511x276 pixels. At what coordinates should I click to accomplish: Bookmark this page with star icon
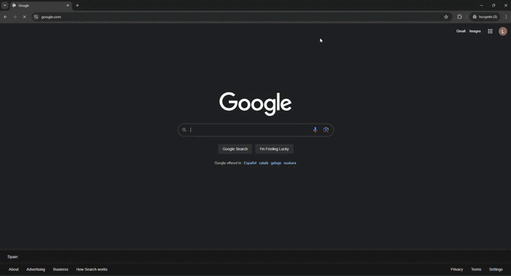pyautogui.click(x=446, y=17)
